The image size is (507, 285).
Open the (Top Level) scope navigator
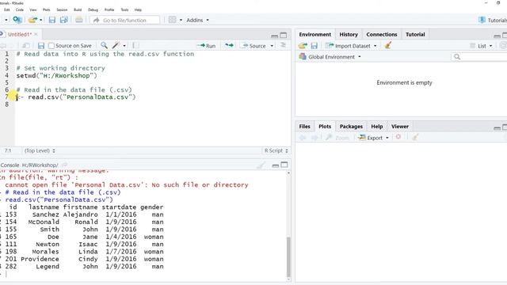click(40, 150)
